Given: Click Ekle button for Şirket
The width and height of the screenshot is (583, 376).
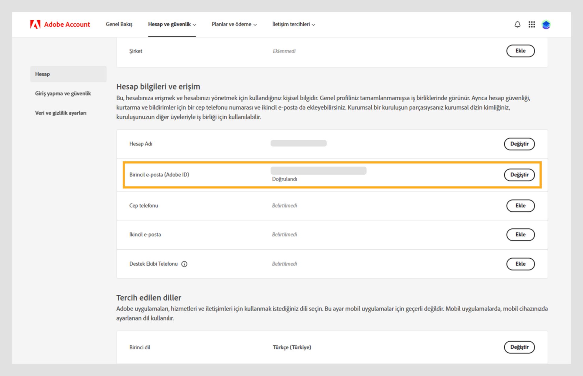Looking at the screenshot, I should click(520, 51).
